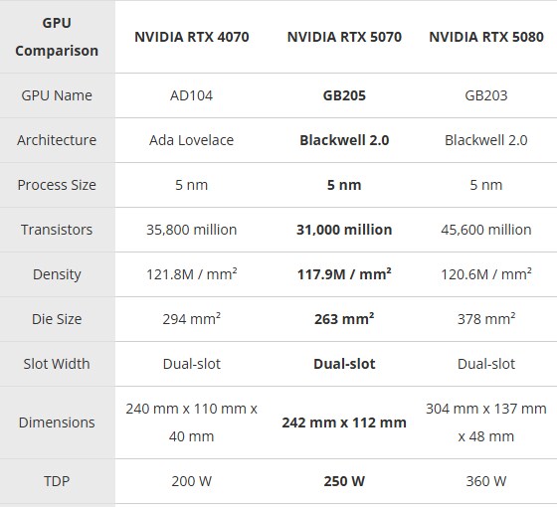Click the Dimensions row label
The width and height of the screenshot is (557, 507).
(x=57, y=422)
